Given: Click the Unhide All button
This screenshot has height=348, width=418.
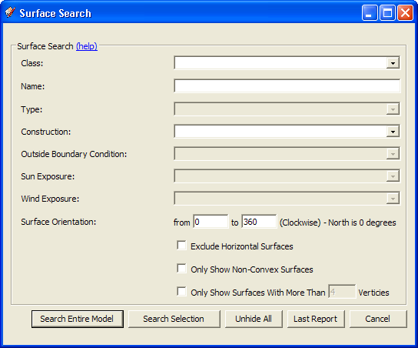Looking at the screenshot, I should (x=254, y=319).
